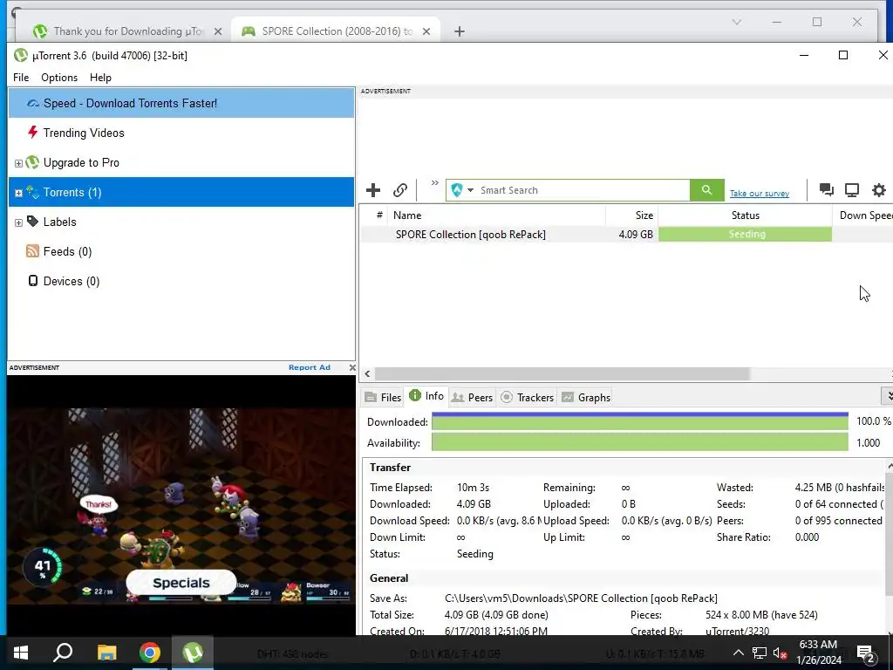
Task: Expand the Torrents (1) tree node
Action: [x=18, y=193]
